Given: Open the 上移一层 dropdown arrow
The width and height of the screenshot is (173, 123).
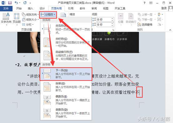Looking at the screenshot, I should coord(155,14).
